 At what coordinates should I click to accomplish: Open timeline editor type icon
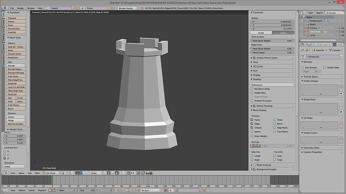[x=6, y=190]
